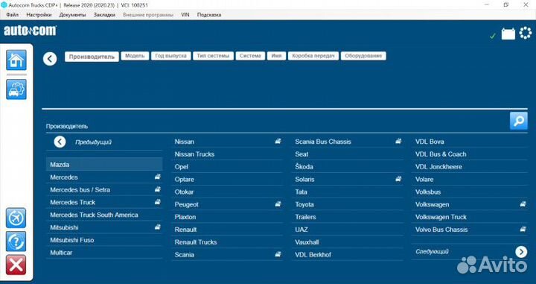Image resolution: width=536 pixels, height=284 pixels.
Task: Select the Коробка передач tab
Action: (x=313, y=56)
